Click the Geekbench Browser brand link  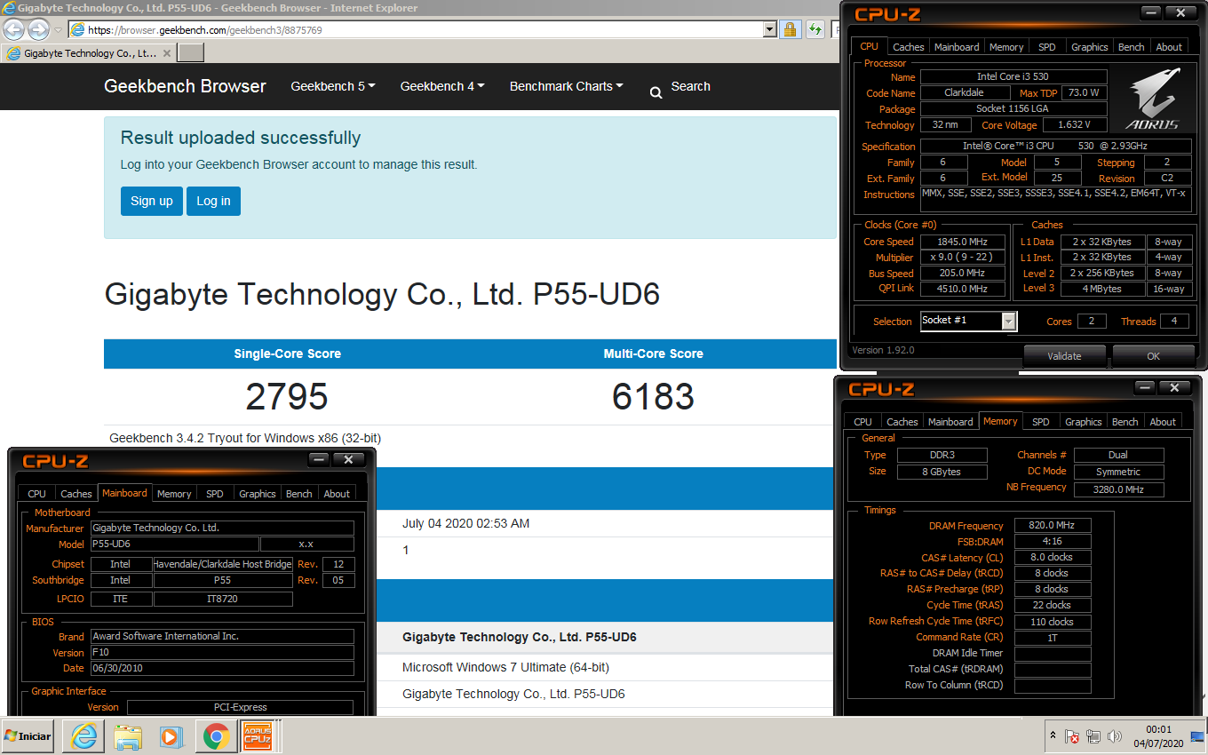pos(185,86)
